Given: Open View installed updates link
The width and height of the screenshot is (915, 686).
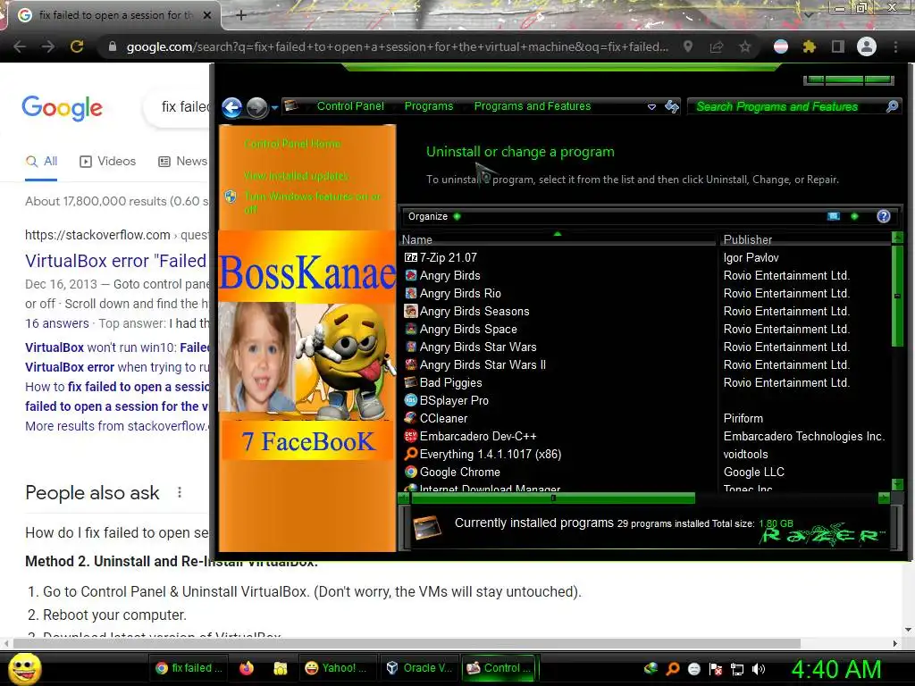Looking at the screenshot, I should click(297, 176).
